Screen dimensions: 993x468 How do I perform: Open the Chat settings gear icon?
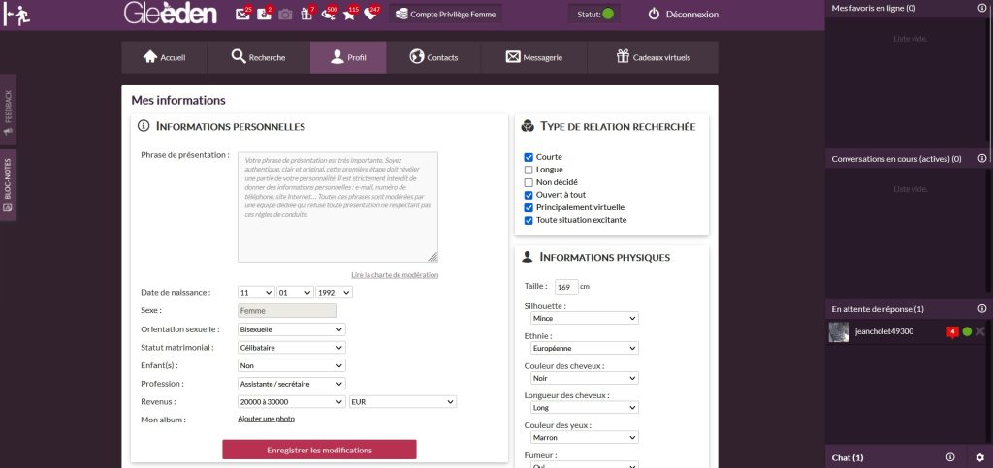click(x=979, y=457)
